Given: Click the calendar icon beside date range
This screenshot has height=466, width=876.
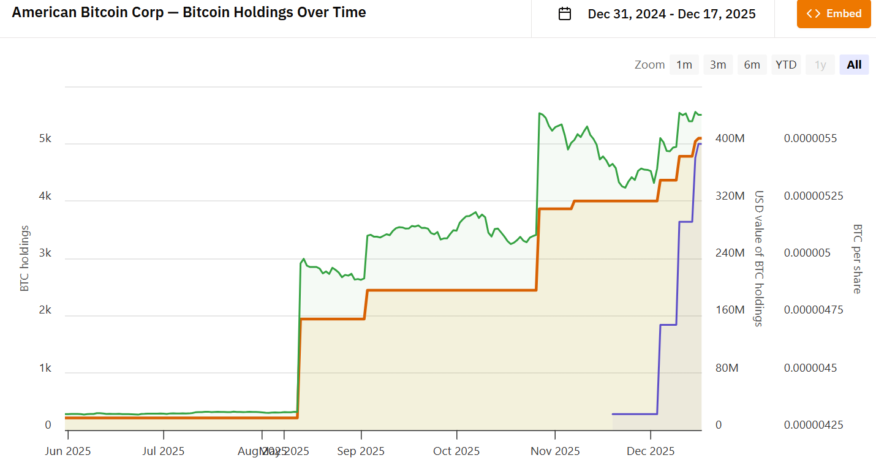Looking at the screenshot, I should (x=565, y=13).
